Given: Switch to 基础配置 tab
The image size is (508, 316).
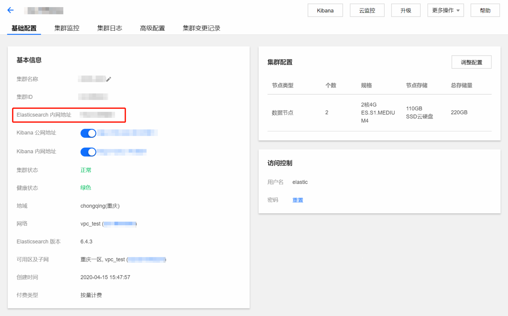Looking at the screenshot, I should pos(24,28).
